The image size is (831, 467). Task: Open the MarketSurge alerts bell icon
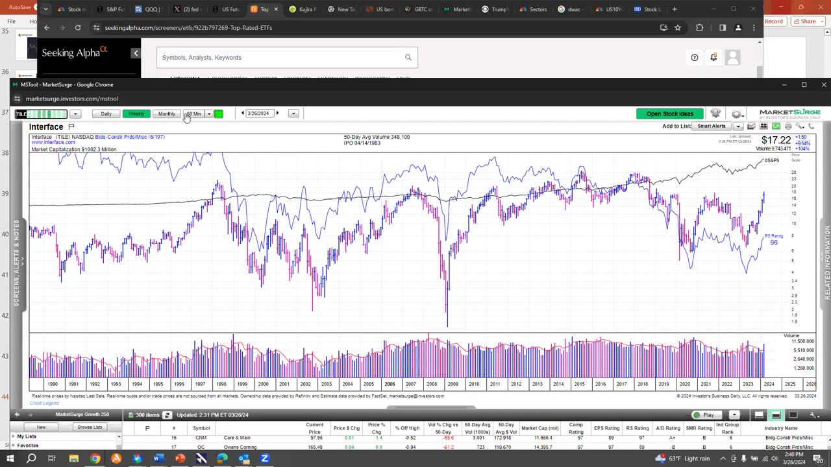pyautogui.click(x=715, y=114)
